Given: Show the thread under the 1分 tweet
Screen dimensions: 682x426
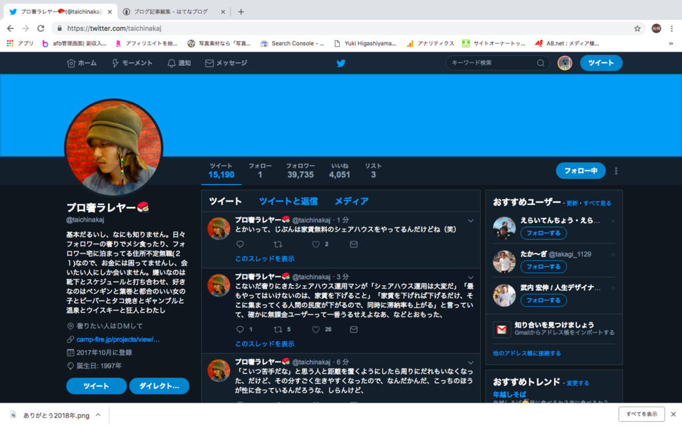Looking at the screenshot, I should (x=264, y=259).
